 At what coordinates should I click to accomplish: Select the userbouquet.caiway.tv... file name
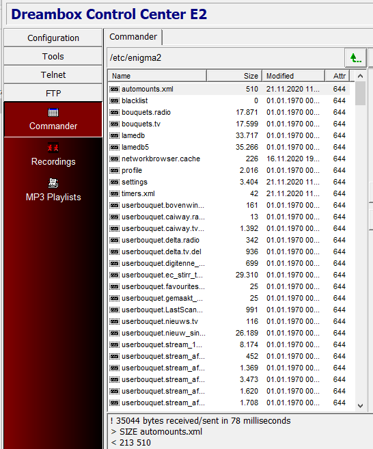pyautogui.click(x=163, y=228)
